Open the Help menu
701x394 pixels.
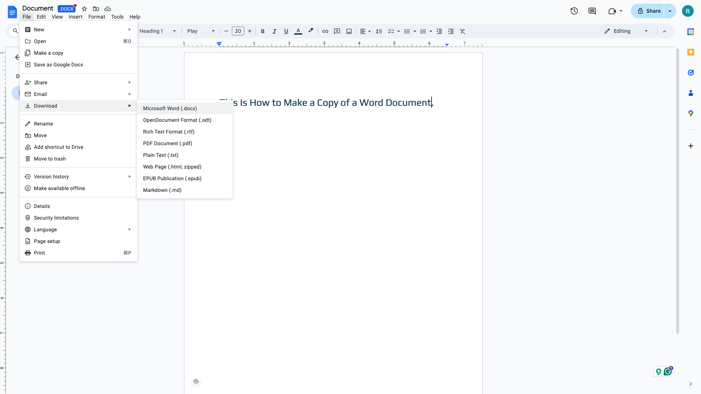(135, 17)
